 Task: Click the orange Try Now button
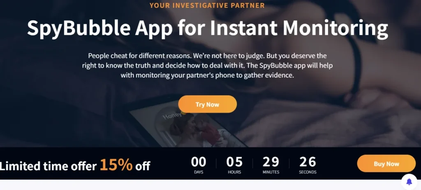coord(207,104)
